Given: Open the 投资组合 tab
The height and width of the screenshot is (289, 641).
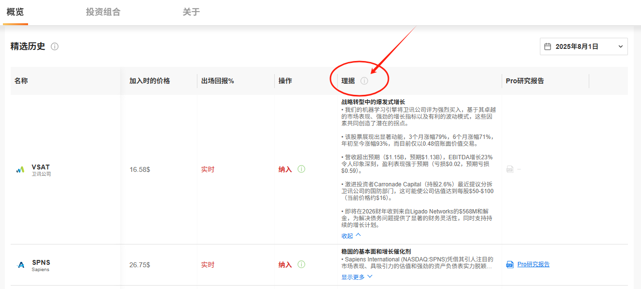Looking at the screenshot, I should pyautogui.click(x=103, y=12).
